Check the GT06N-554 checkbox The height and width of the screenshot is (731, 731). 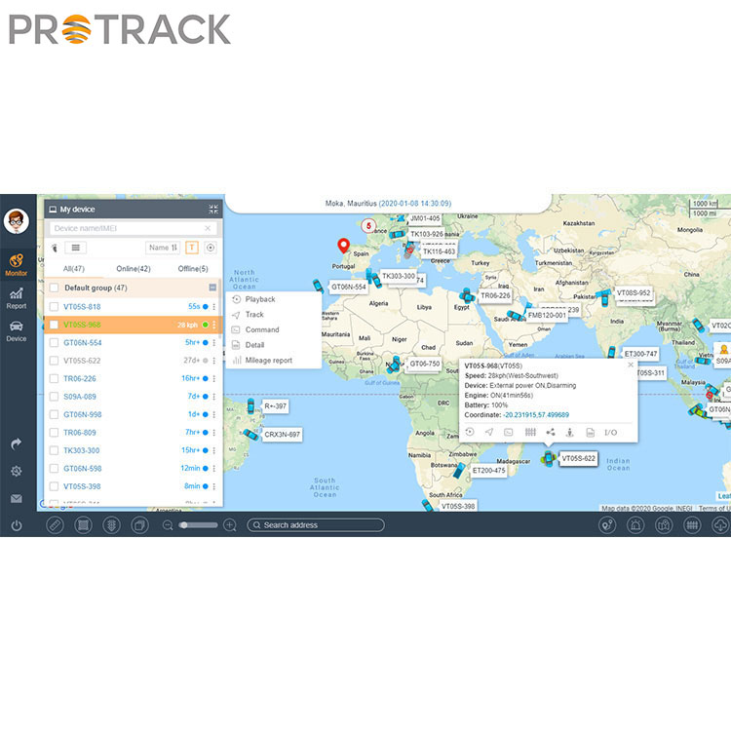coord(54,343)
